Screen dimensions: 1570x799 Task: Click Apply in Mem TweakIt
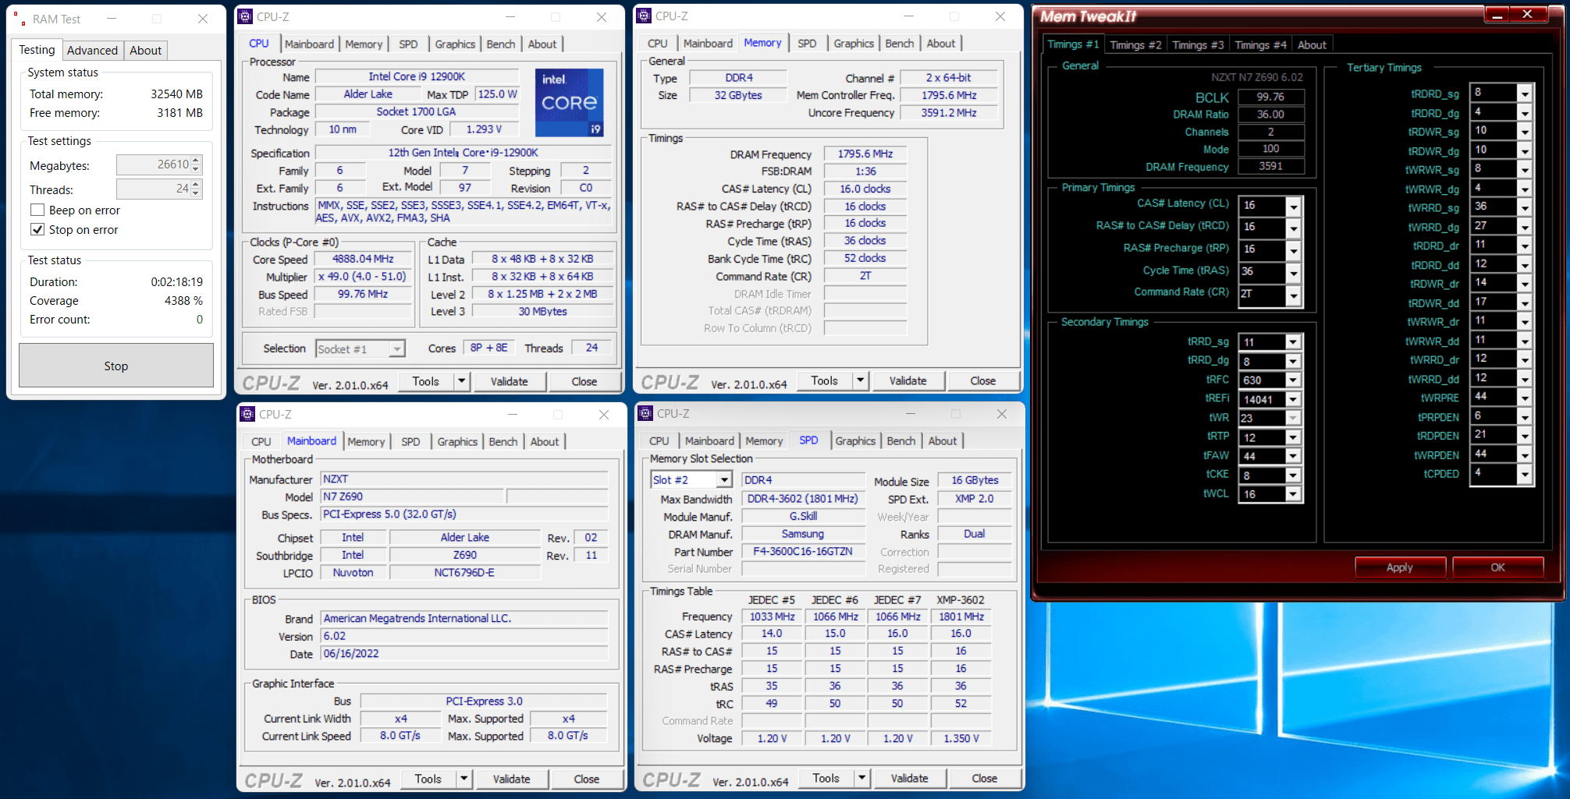[1400, 567]
